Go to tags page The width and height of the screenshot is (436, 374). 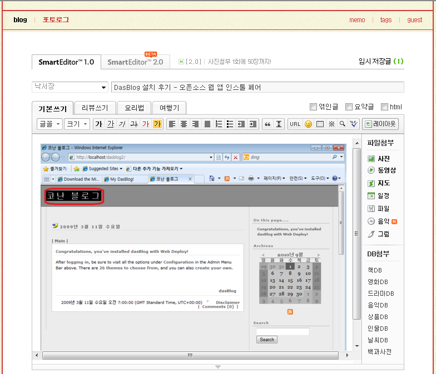tap(386, 20)
